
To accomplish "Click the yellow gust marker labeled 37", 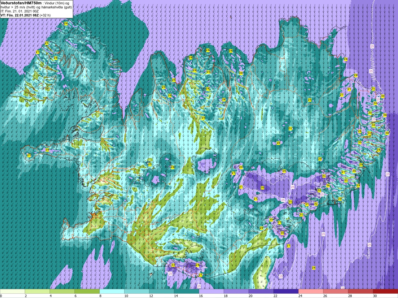I will [x=307, y=204].
